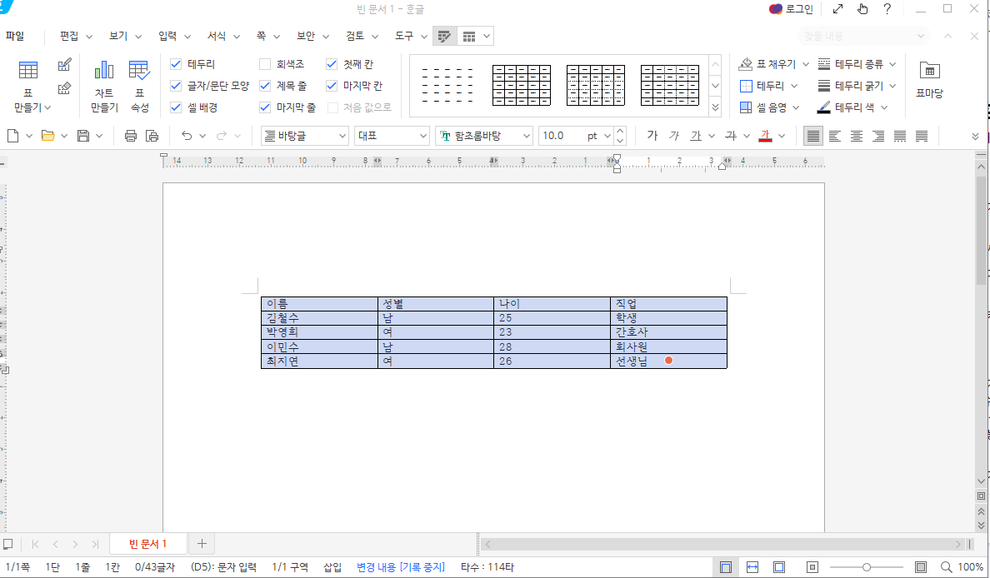Viewport: 990px width, 578px height.
Task: Adjust the zoom slider handle
Action: tap(867, 567)
